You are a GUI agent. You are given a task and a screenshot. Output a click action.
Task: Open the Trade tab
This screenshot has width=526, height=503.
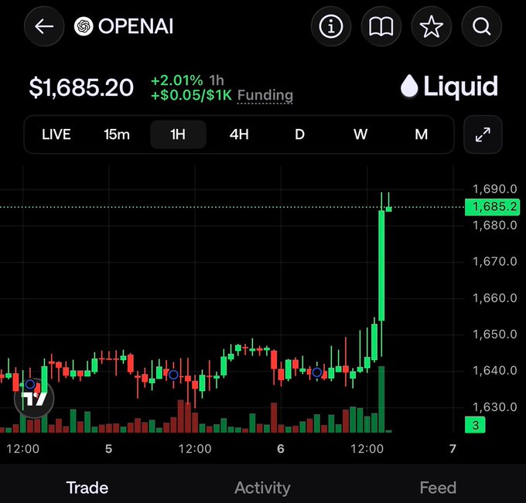(x=87, y=488)
